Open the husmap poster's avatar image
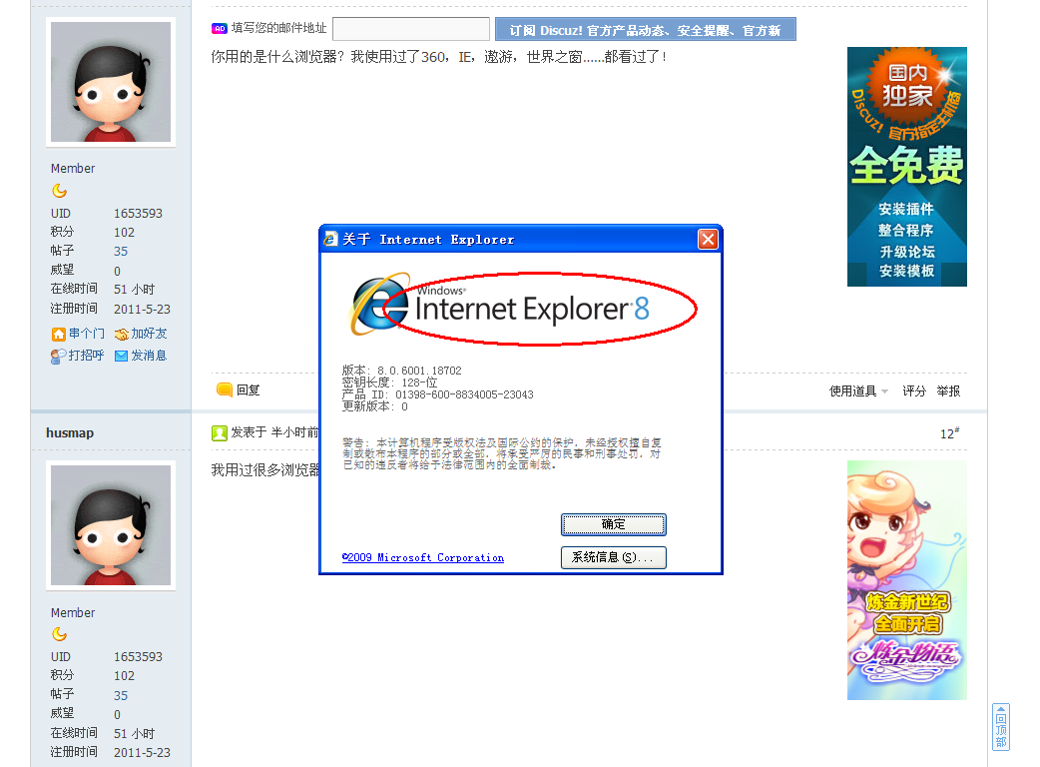Viewport: 1040px width, 767px height. [111, 525]
